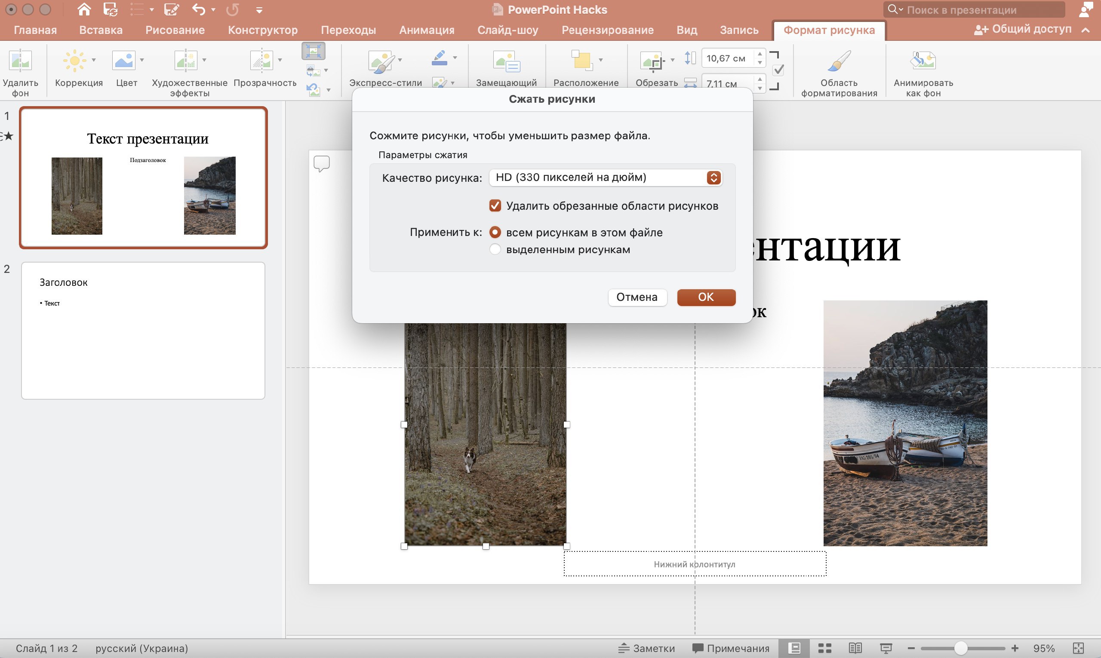Image resolution: width=1101 pixels, height=658 pixels.
Task: Open the Corrections (Коррекция) sun icon
Action: pos(74,61)
